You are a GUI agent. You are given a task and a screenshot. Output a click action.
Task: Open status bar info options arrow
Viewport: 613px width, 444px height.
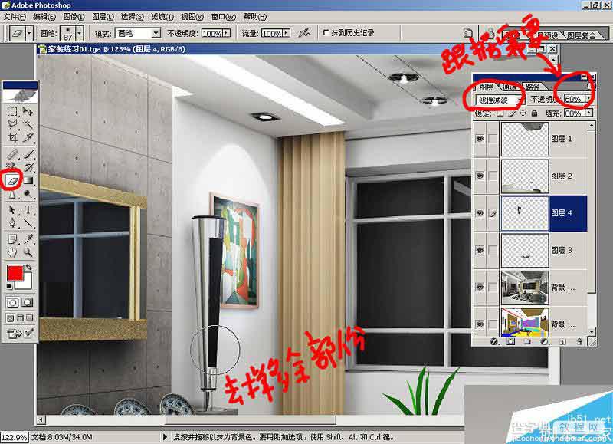165,437
